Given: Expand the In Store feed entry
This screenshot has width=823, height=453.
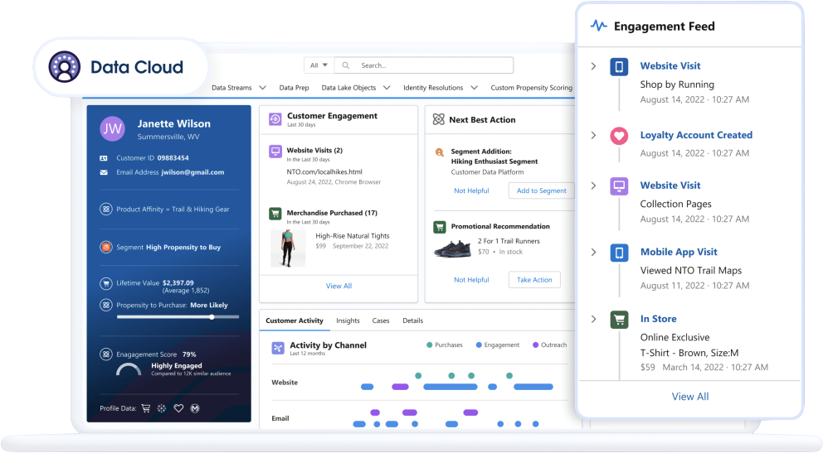Looking at the screenshot, I should pyautogui.click(x=594, y=319).
